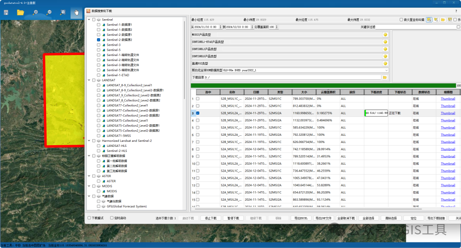
Task: Check the selection box in row 1
Action: (x=198, y=99)
